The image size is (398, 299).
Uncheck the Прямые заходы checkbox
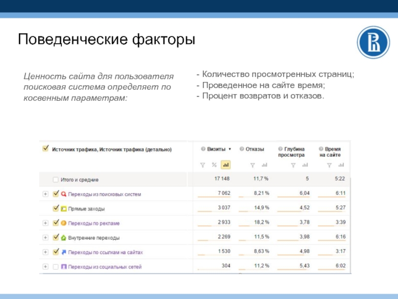click(56, 208)
